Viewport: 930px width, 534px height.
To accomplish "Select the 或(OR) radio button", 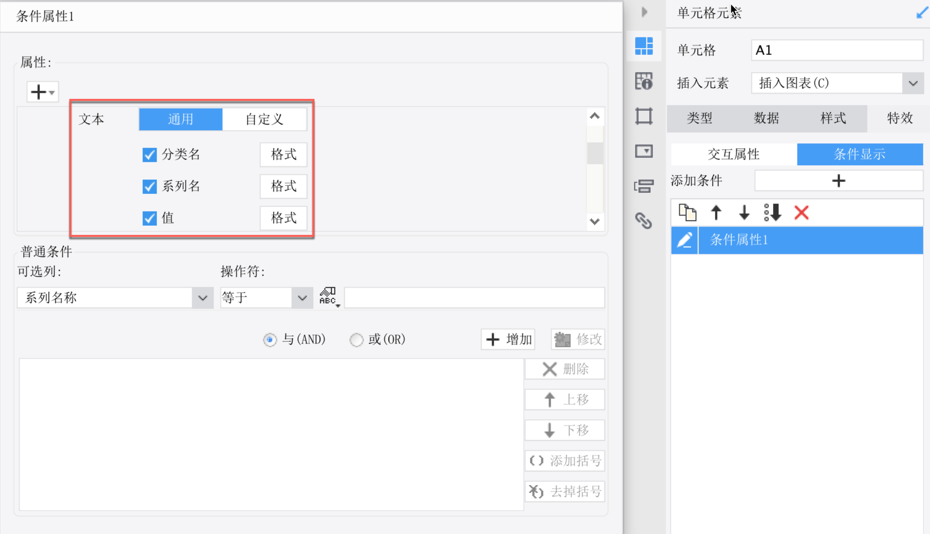I will [356, 340].
